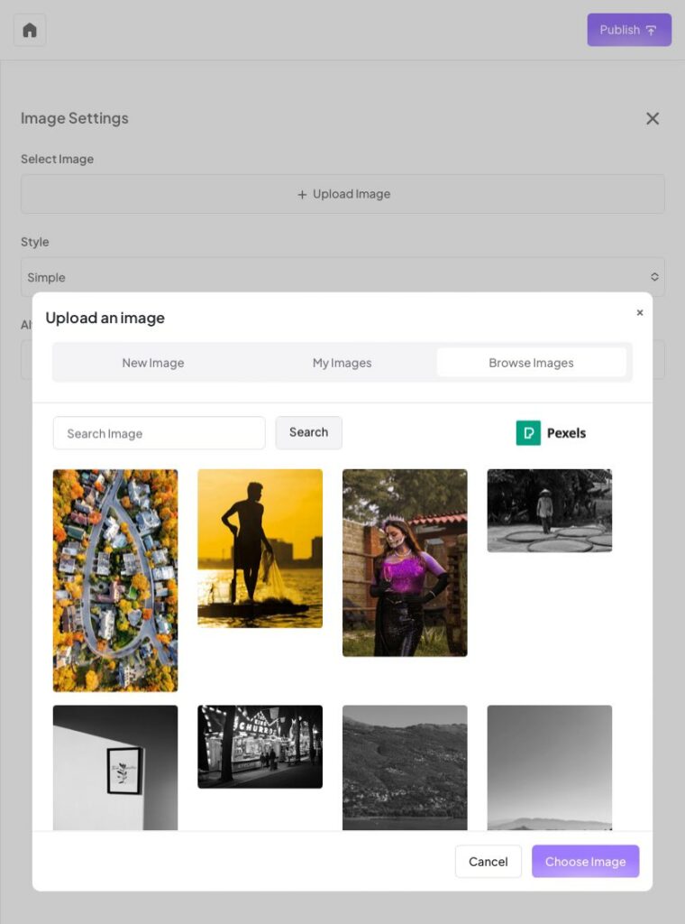Image resolution: width=685 pixels, height=924 pixels.
Task: Select the fisherman silhouette sunset photo
Action: coord(260,548)
